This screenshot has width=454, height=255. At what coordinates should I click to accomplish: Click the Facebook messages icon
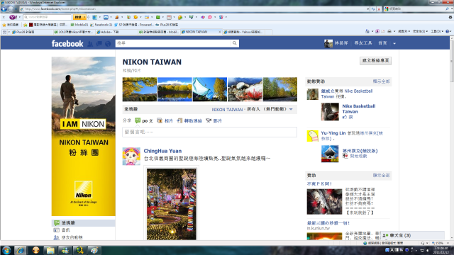pyautogui.click(x=99, y=44)
